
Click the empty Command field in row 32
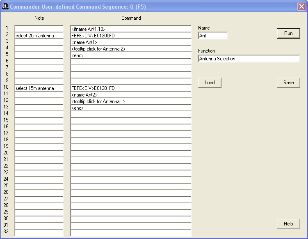131,233
